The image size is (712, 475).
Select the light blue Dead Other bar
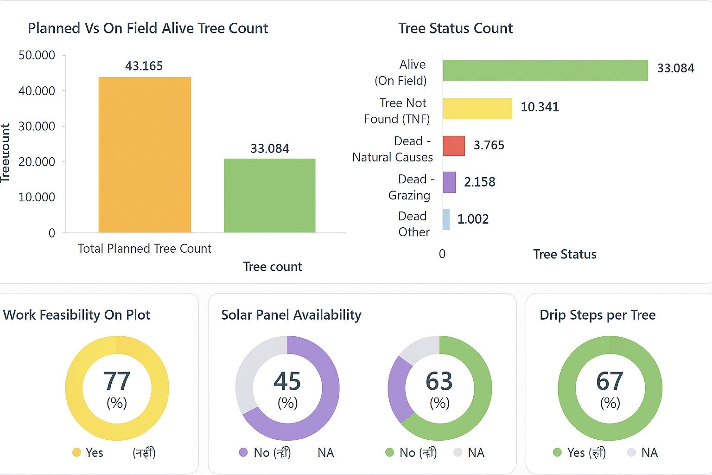pos(446,219)
